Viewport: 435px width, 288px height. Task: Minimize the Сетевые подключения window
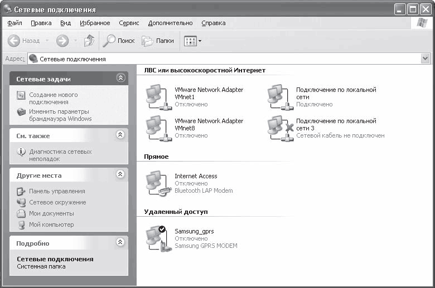(x=399, y=9)
